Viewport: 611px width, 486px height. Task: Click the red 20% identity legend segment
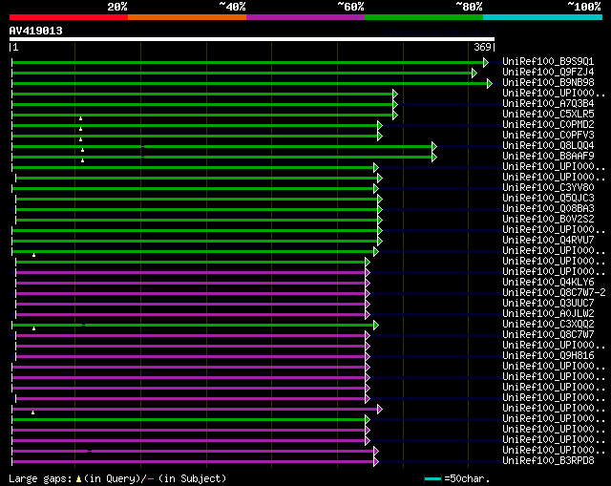tap(69, 17)
